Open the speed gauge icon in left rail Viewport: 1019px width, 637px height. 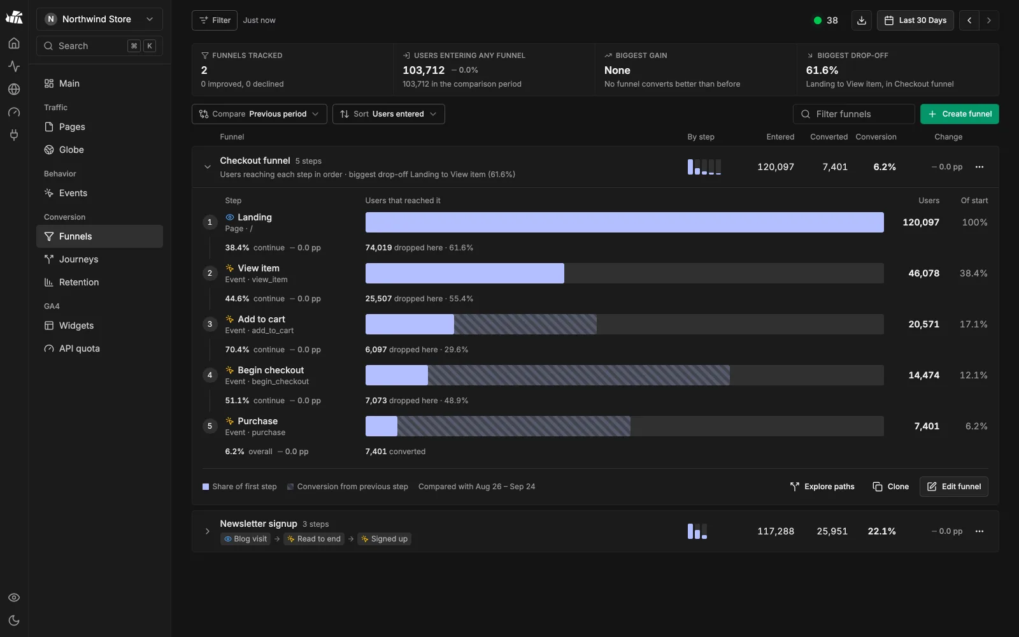tap(14, 112)
